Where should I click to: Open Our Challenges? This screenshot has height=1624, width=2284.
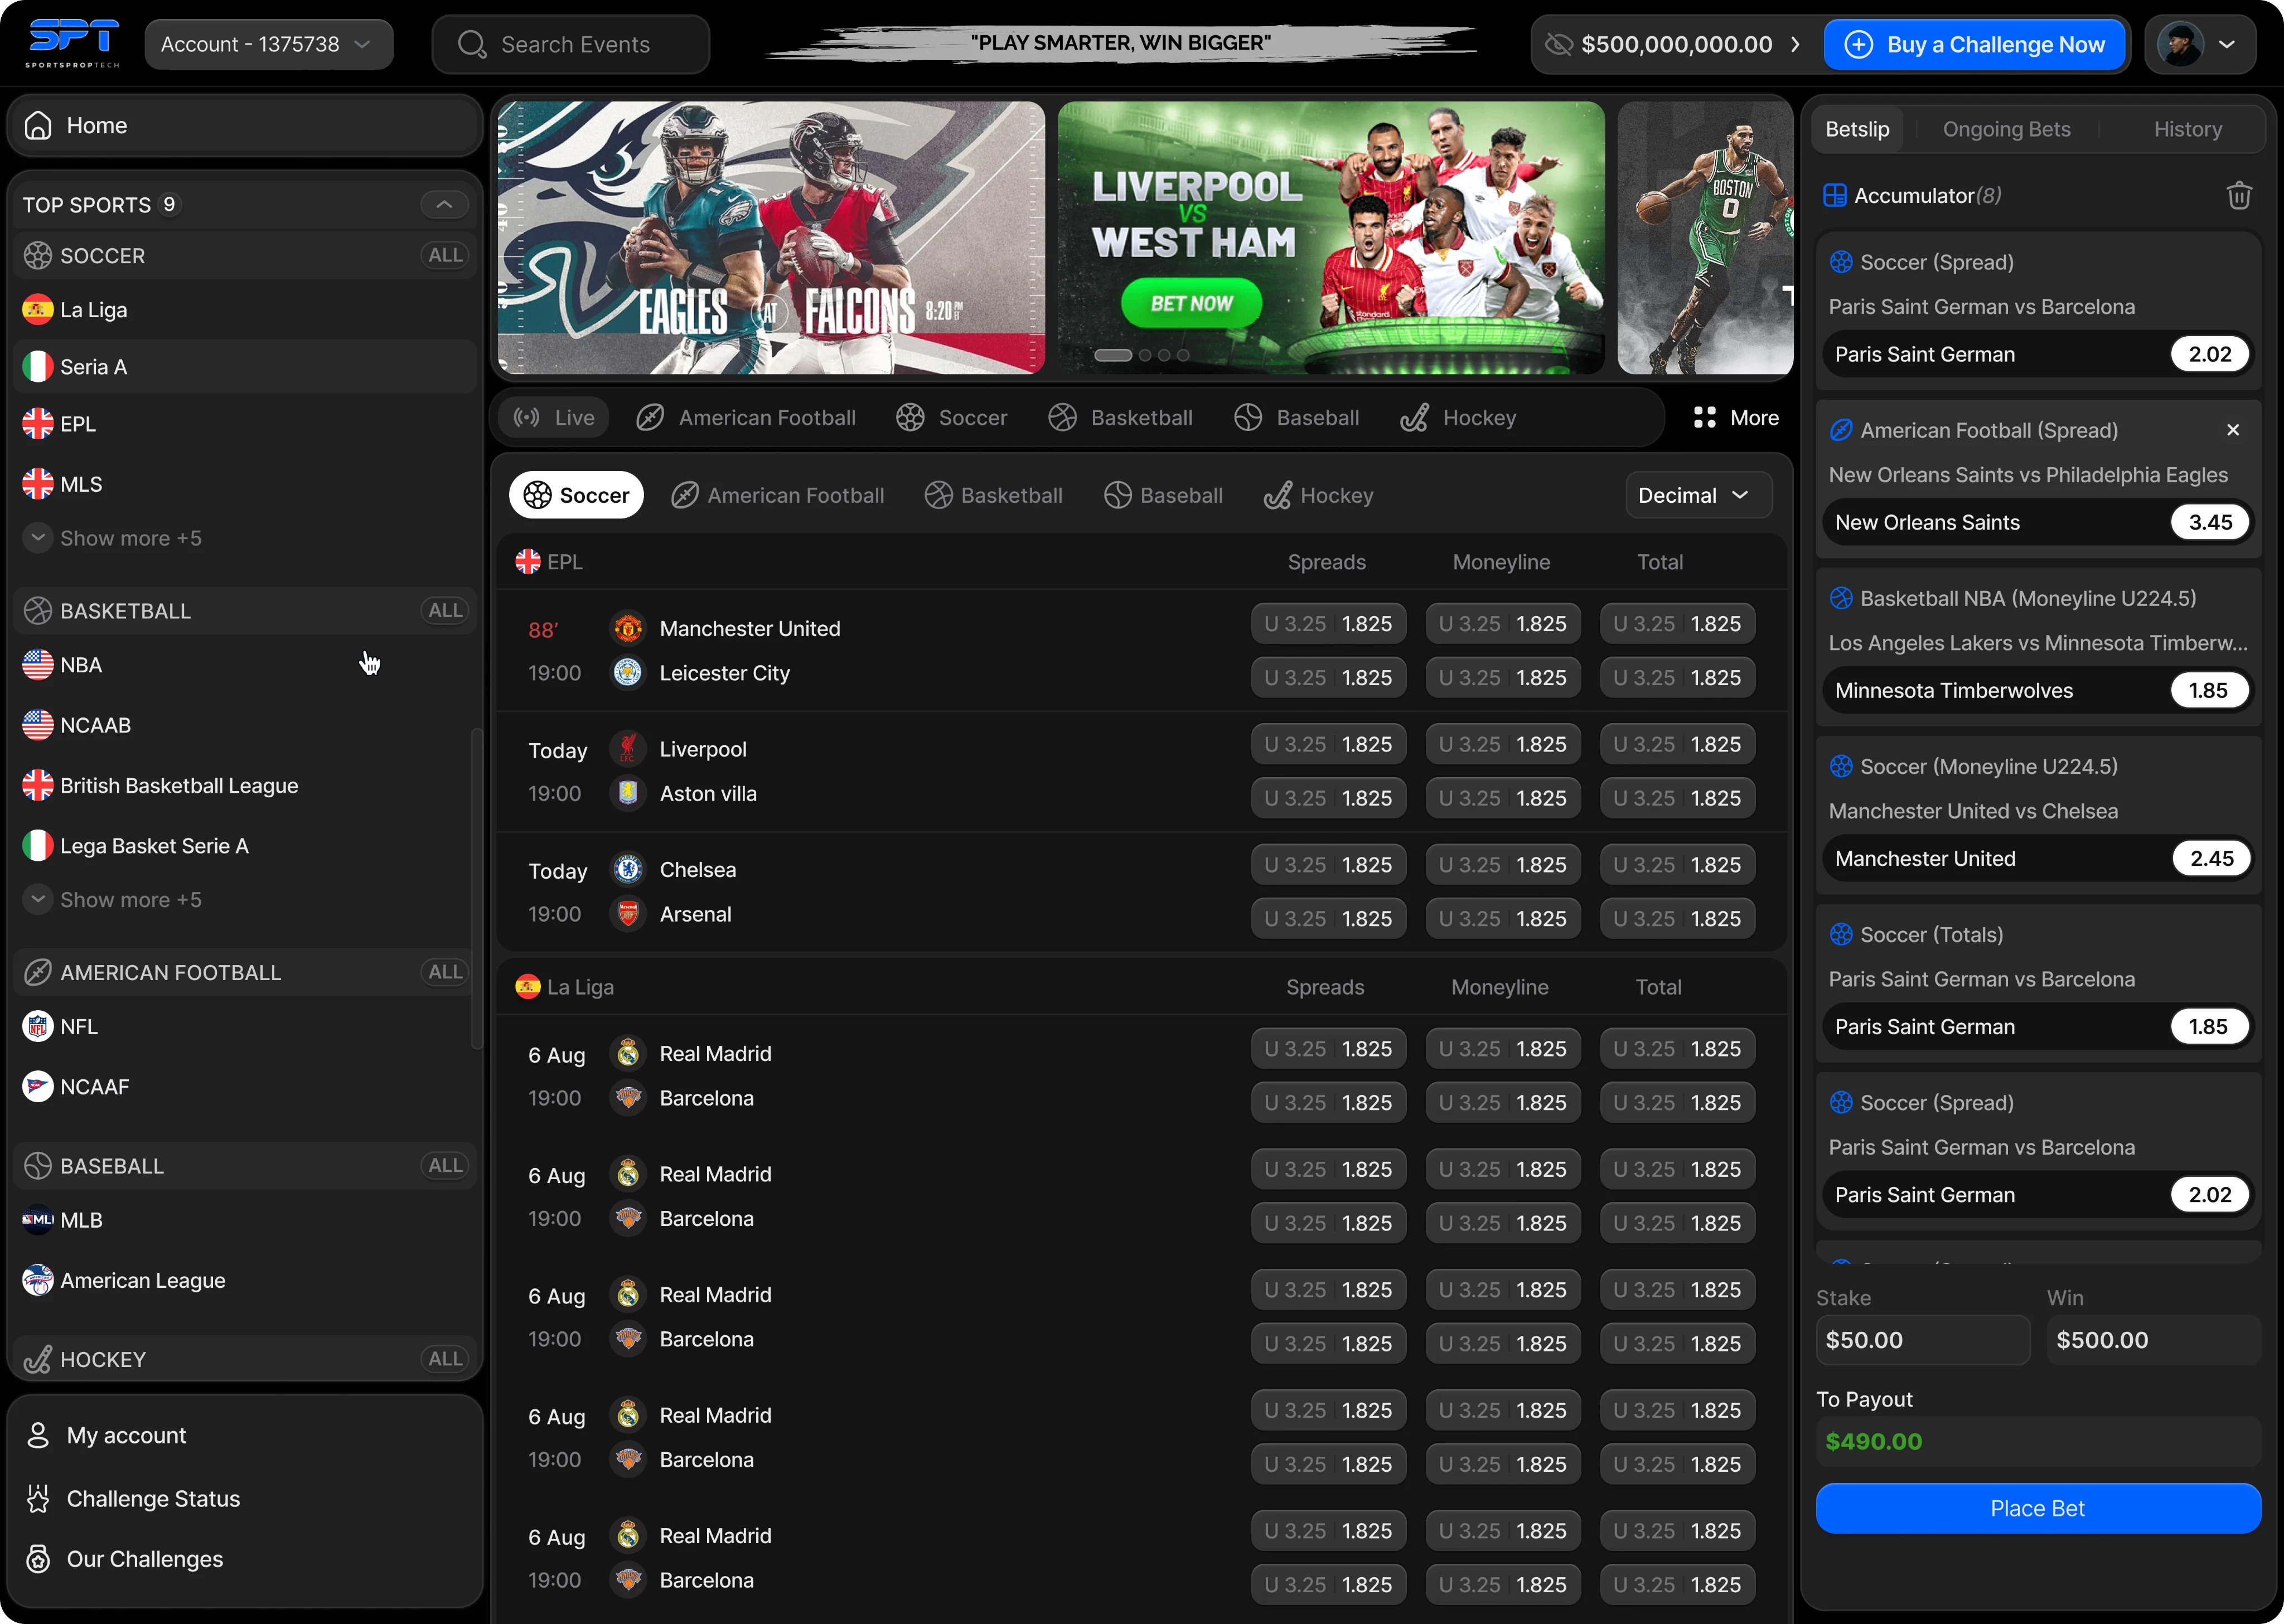click(245, 1558)
